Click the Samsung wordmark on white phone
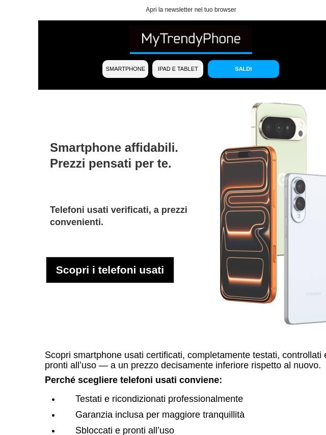This screenshot has height=435, width=326. [313, 294]
